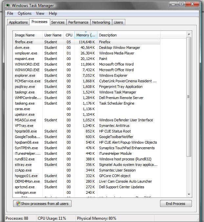Viewport: 204px width, 222px height.
Task: Open the Help menu
Action: tap(53, 13)
